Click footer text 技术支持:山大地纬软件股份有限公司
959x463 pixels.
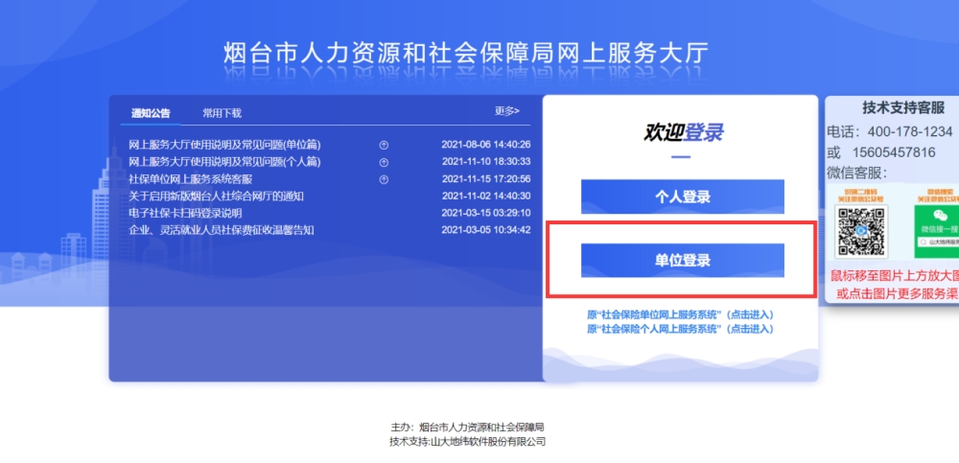coord(467,442)
